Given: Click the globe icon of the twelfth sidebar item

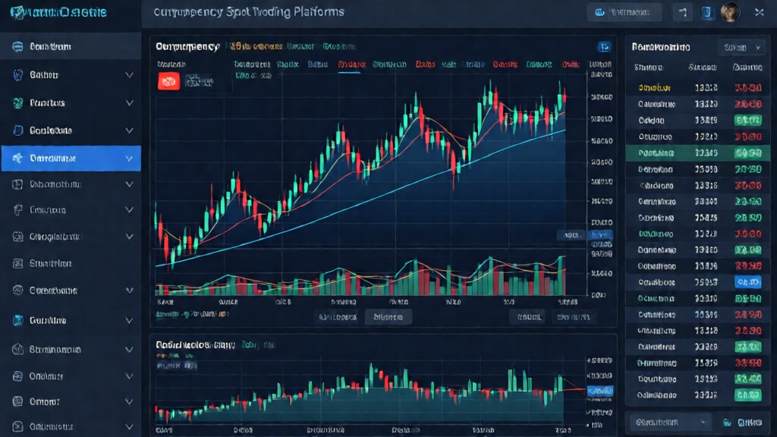Looking at the screenshot, I should click(x=18, y=349).
